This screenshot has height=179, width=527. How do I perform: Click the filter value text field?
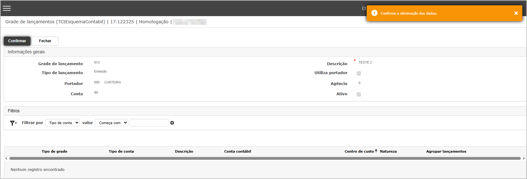pos(149,123)
